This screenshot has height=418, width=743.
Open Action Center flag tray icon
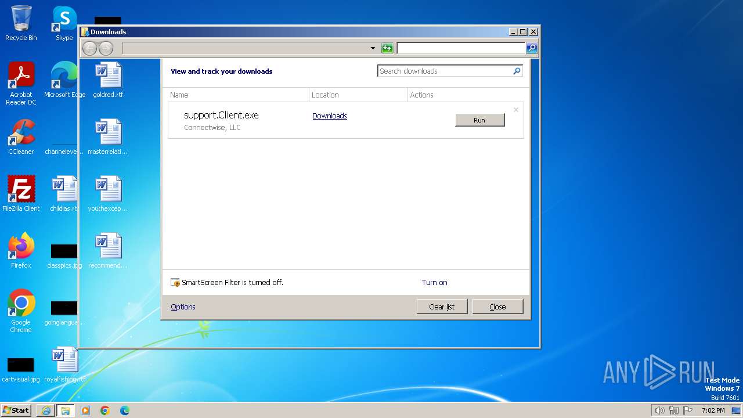point(688,410)
